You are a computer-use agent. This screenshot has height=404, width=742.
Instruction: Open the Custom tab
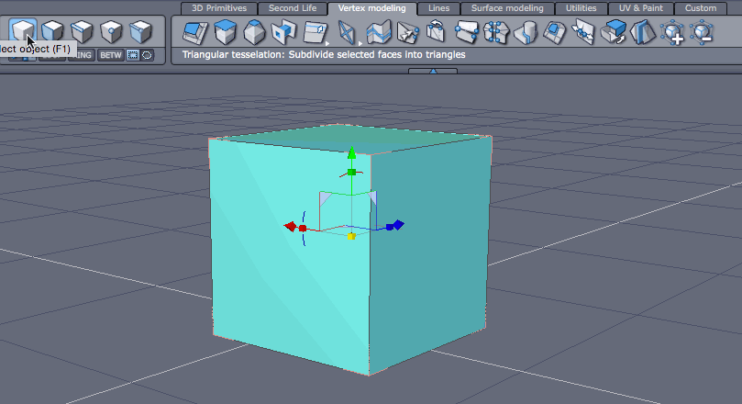click(x=701, y=8)
